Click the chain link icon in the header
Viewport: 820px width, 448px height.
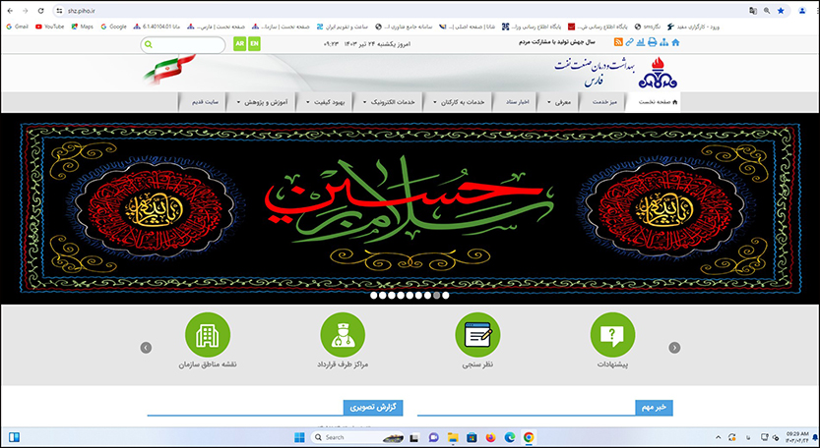630,43
